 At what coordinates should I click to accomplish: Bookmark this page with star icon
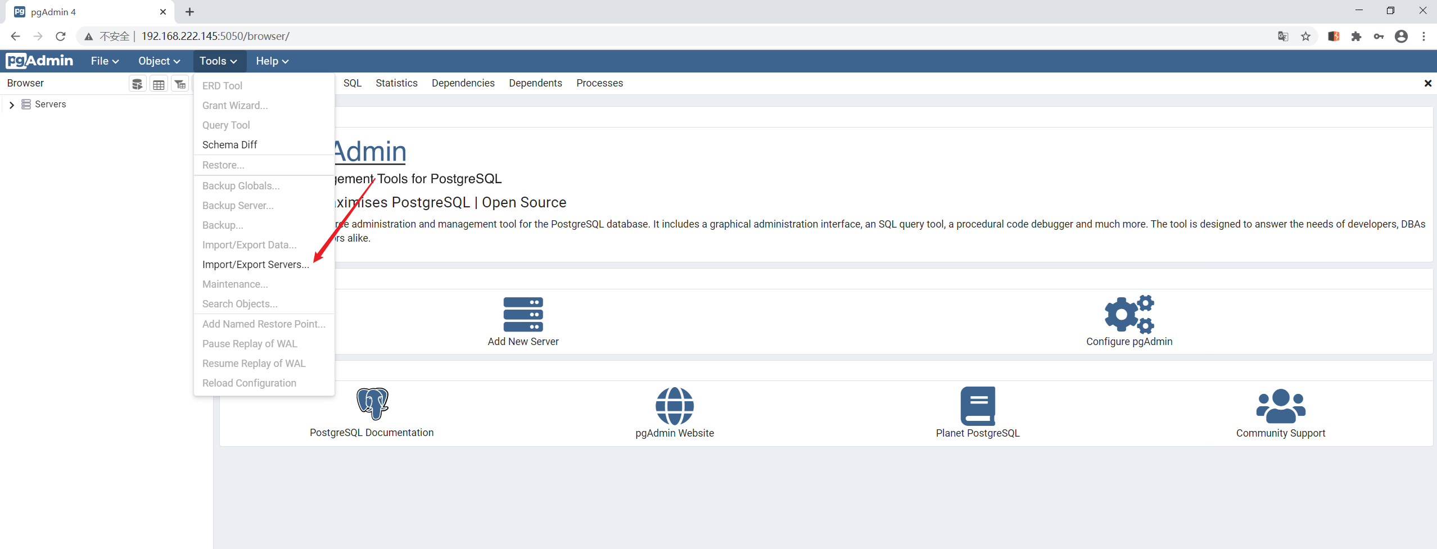[1305, 37]
